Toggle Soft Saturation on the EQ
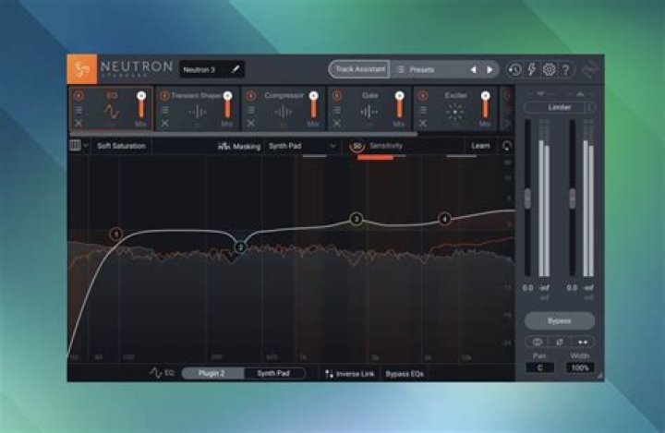 click(121, 146)
